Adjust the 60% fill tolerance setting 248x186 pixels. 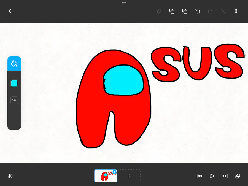click(14, 100)
